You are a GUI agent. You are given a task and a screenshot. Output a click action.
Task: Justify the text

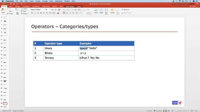click(73, 13)
